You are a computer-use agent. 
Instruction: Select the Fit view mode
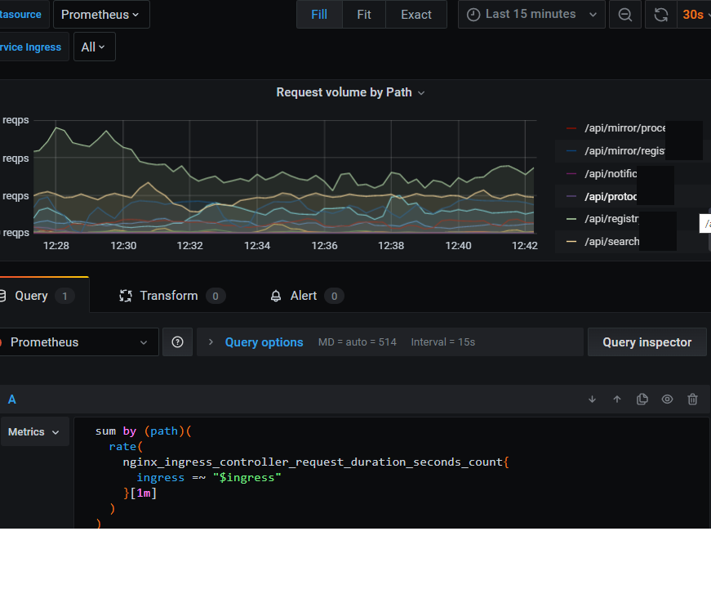coord(364,15)
